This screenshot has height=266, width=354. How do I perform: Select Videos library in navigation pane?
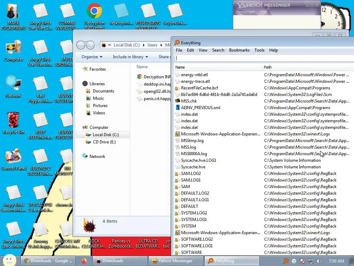[95, 113]
